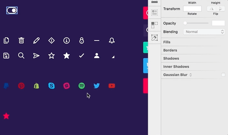The width and height of the screenshot is (228, 135).
Task: Select the circled info icon
Action: coord(67,40)
